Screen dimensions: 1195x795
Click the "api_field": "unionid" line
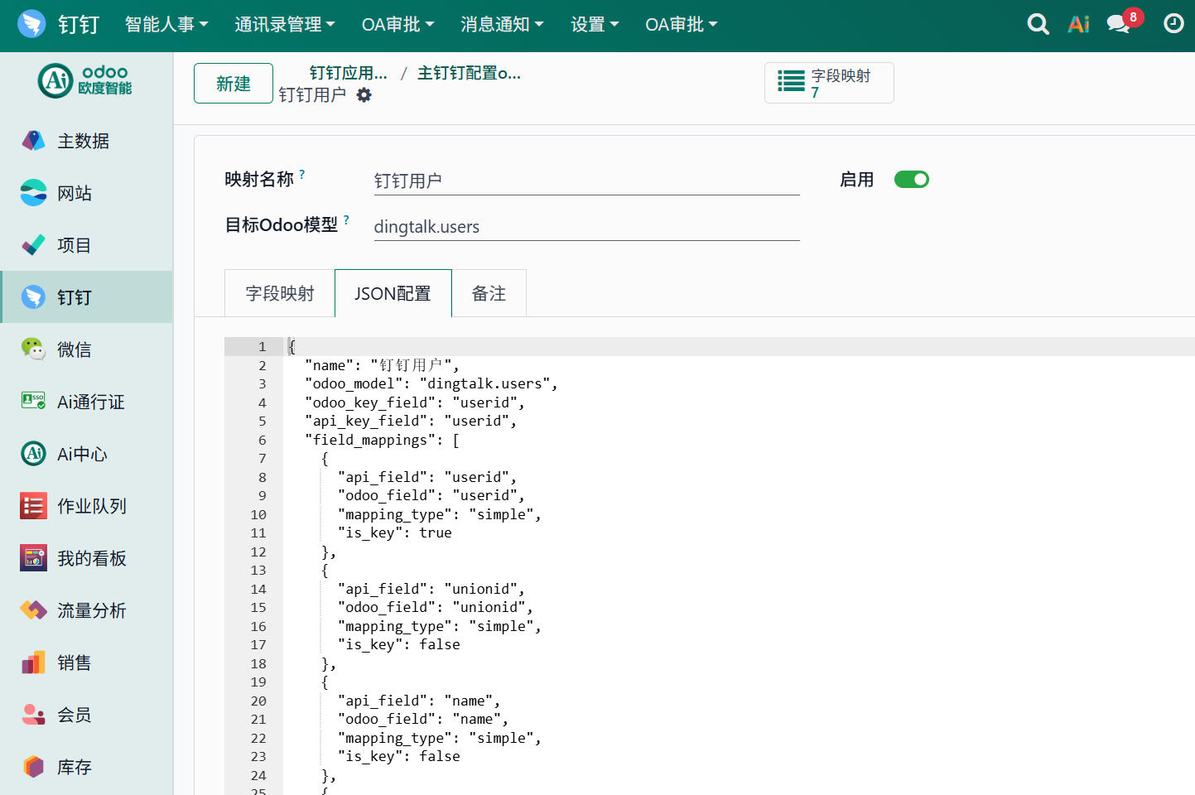click(431, 589)
